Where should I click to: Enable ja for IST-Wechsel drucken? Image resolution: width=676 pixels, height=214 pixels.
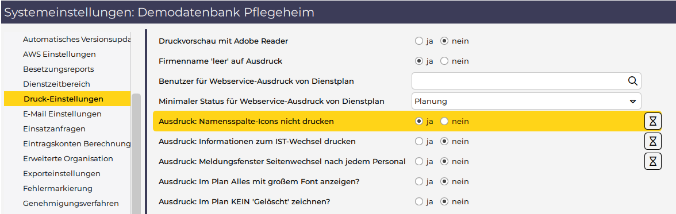(x=418, y=141)
